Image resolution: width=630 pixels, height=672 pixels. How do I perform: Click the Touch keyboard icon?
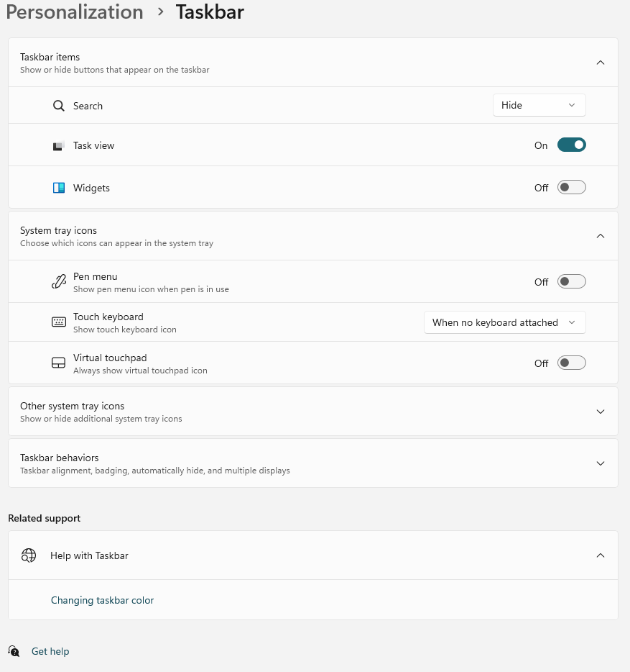[59, 322]
